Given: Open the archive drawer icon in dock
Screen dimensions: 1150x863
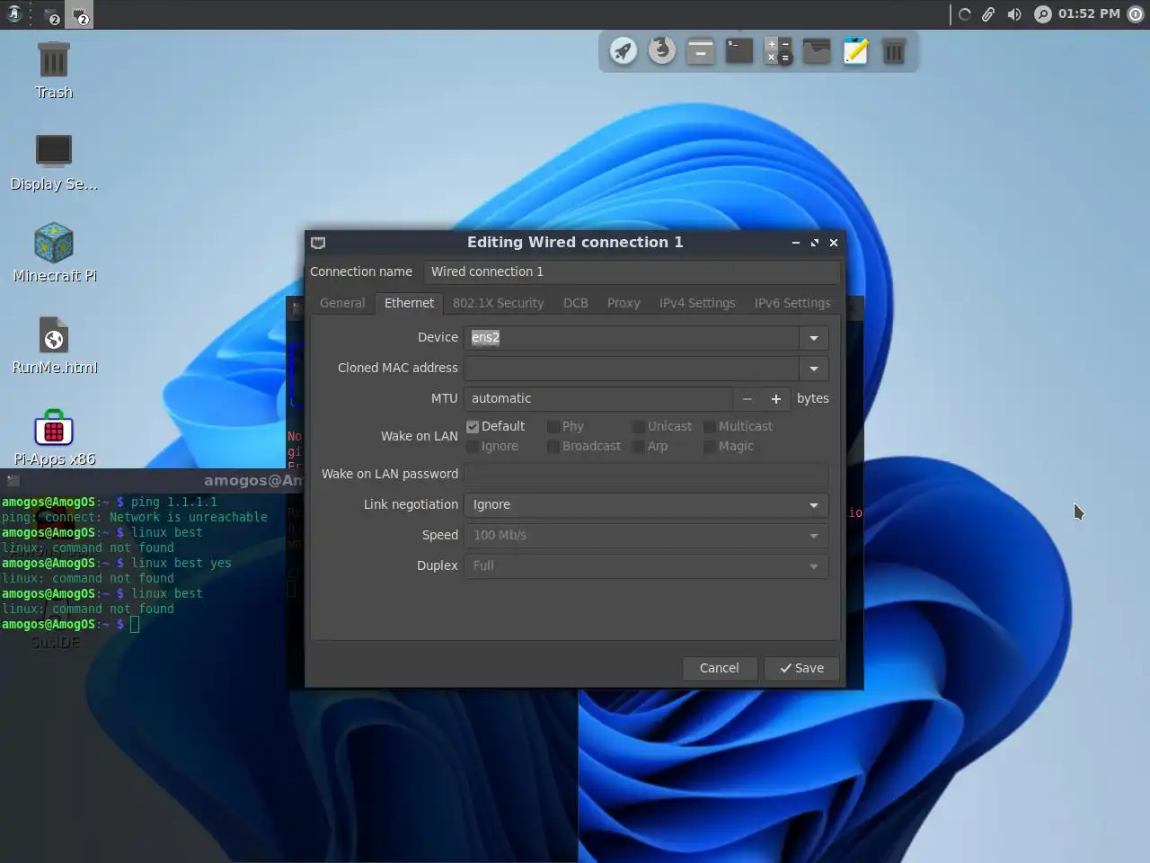Looking at the screenshot, I should (x=701, y=51).
